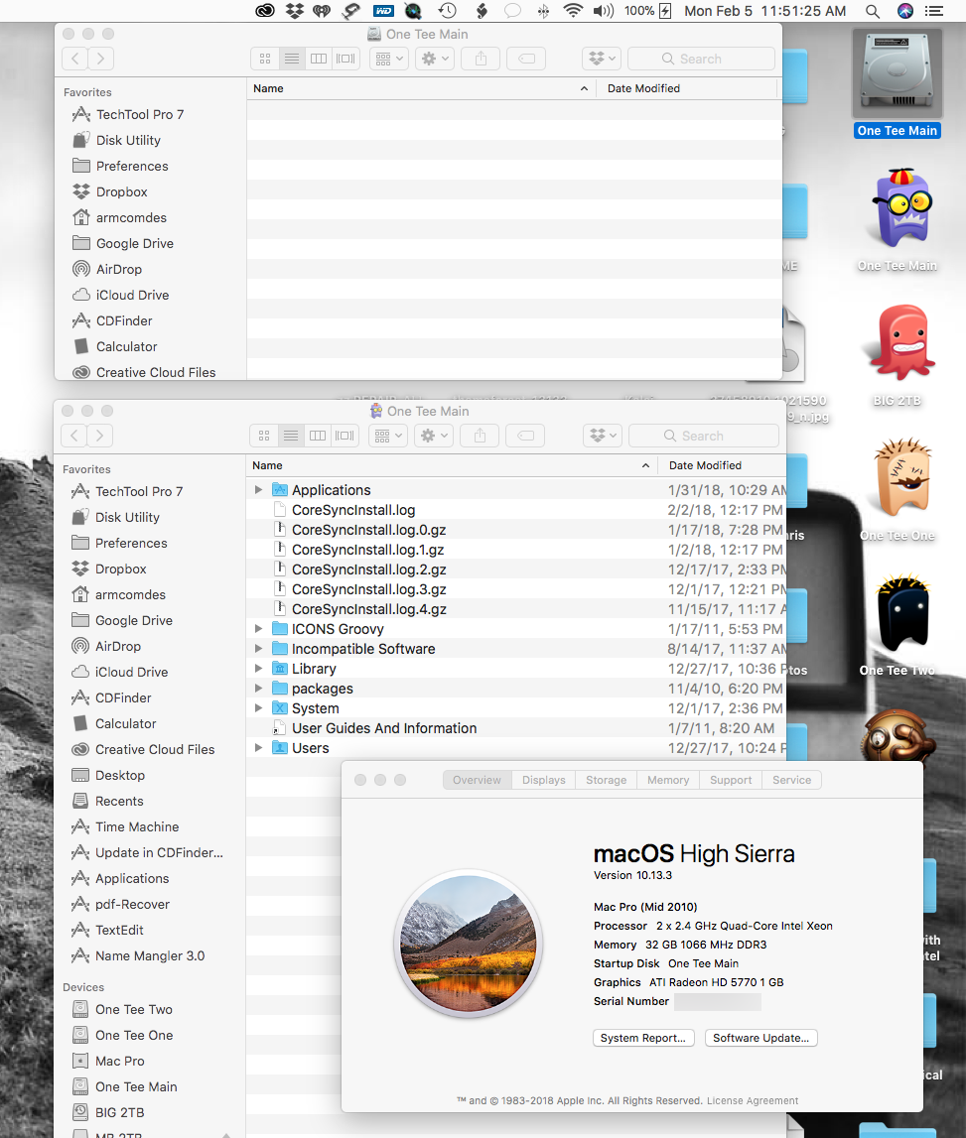Go back in the top Finder window
This screenshot has height=1138, width=966.
tap(74, 59)
